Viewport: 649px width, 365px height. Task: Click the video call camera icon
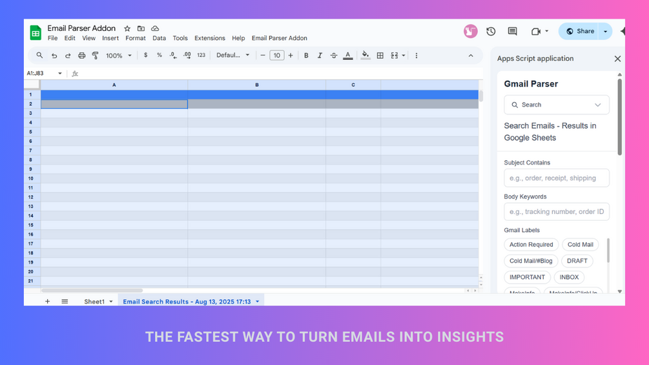(535, 31)
